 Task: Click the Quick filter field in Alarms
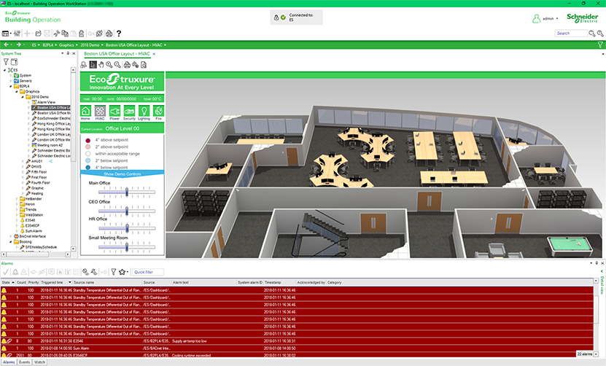(147, 272)
